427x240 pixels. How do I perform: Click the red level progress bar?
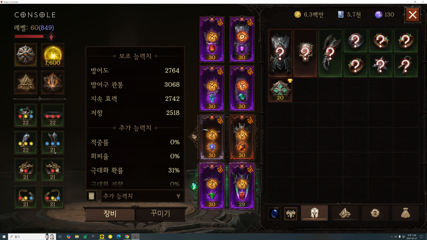coord(29,36)
